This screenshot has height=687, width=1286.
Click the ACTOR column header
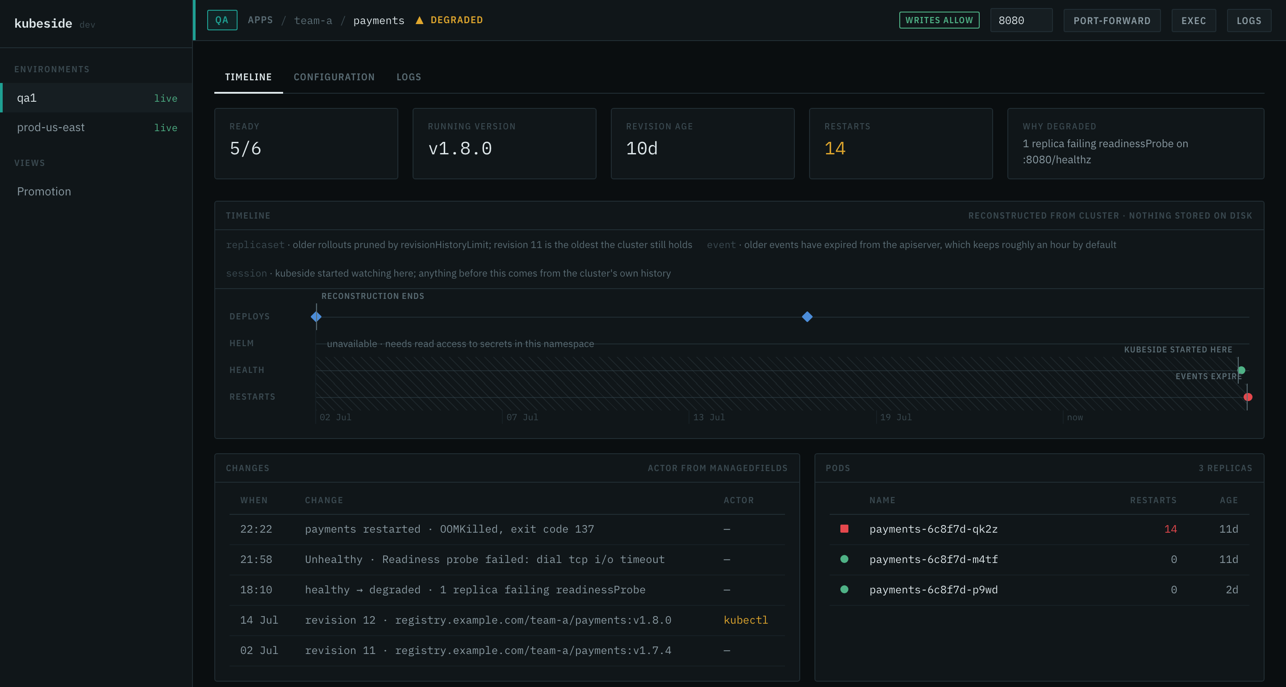pos(739,500)
